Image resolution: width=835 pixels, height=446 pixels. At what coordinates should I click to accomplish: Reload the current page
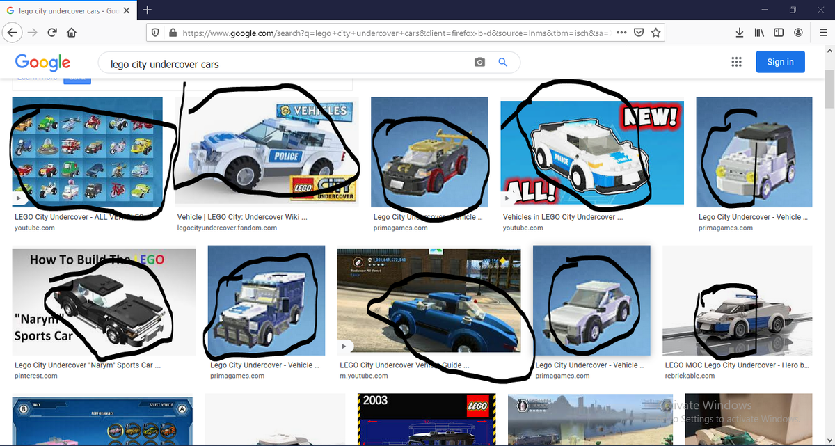pyautogui.click(x=52, y=33)
